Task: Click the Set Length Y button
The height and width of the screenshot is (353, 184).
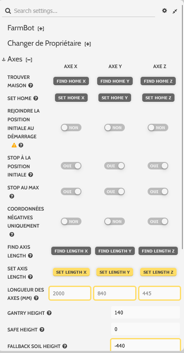Action: click(x=115, y=272)
